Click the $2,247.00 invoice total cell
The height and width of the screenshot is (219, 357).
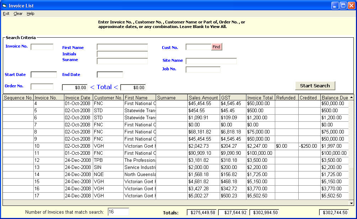coord(261,146)
